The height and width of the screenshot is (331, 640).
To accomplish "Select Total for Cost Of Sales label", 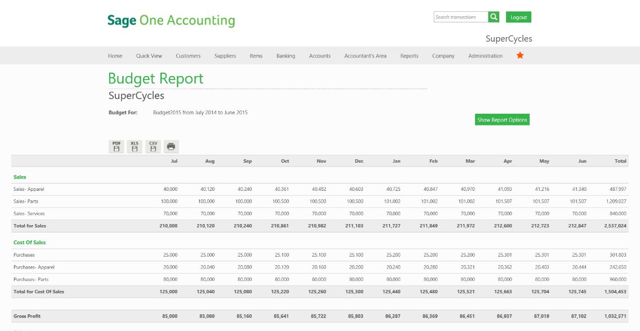I will 39,292.
